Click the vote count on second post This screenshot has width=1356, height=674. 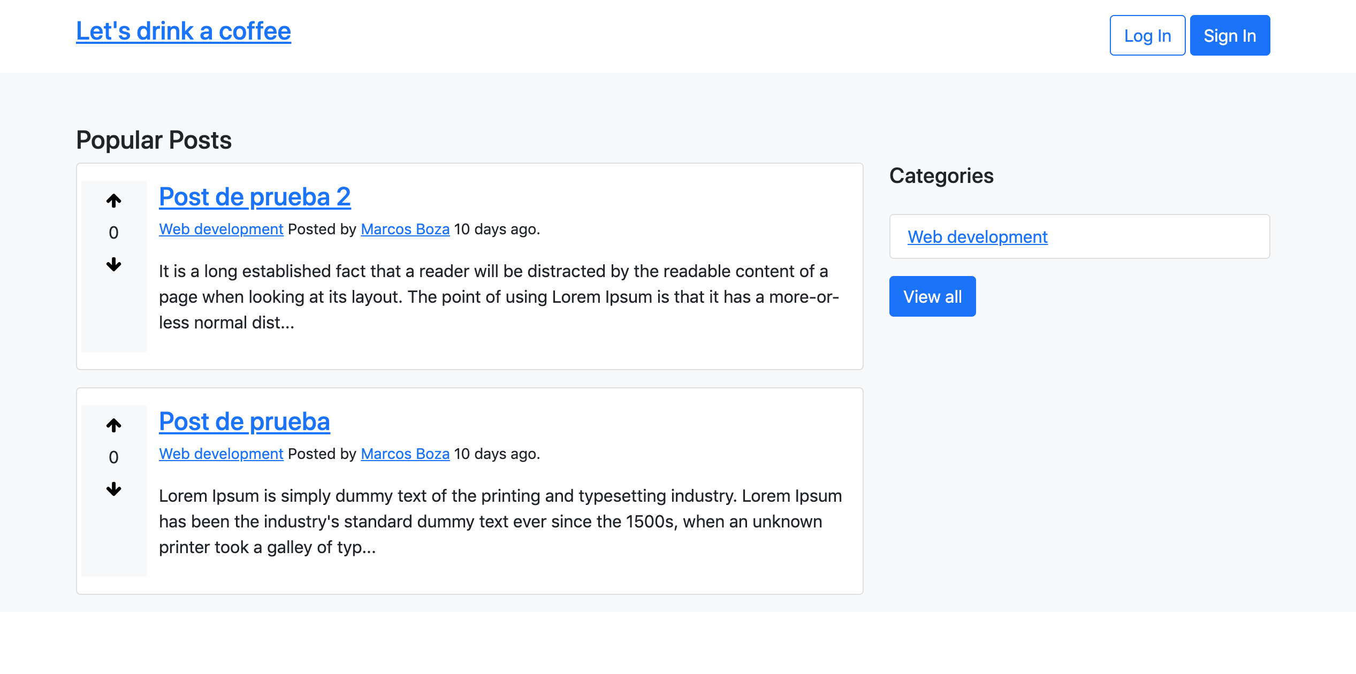click(113, 457)
